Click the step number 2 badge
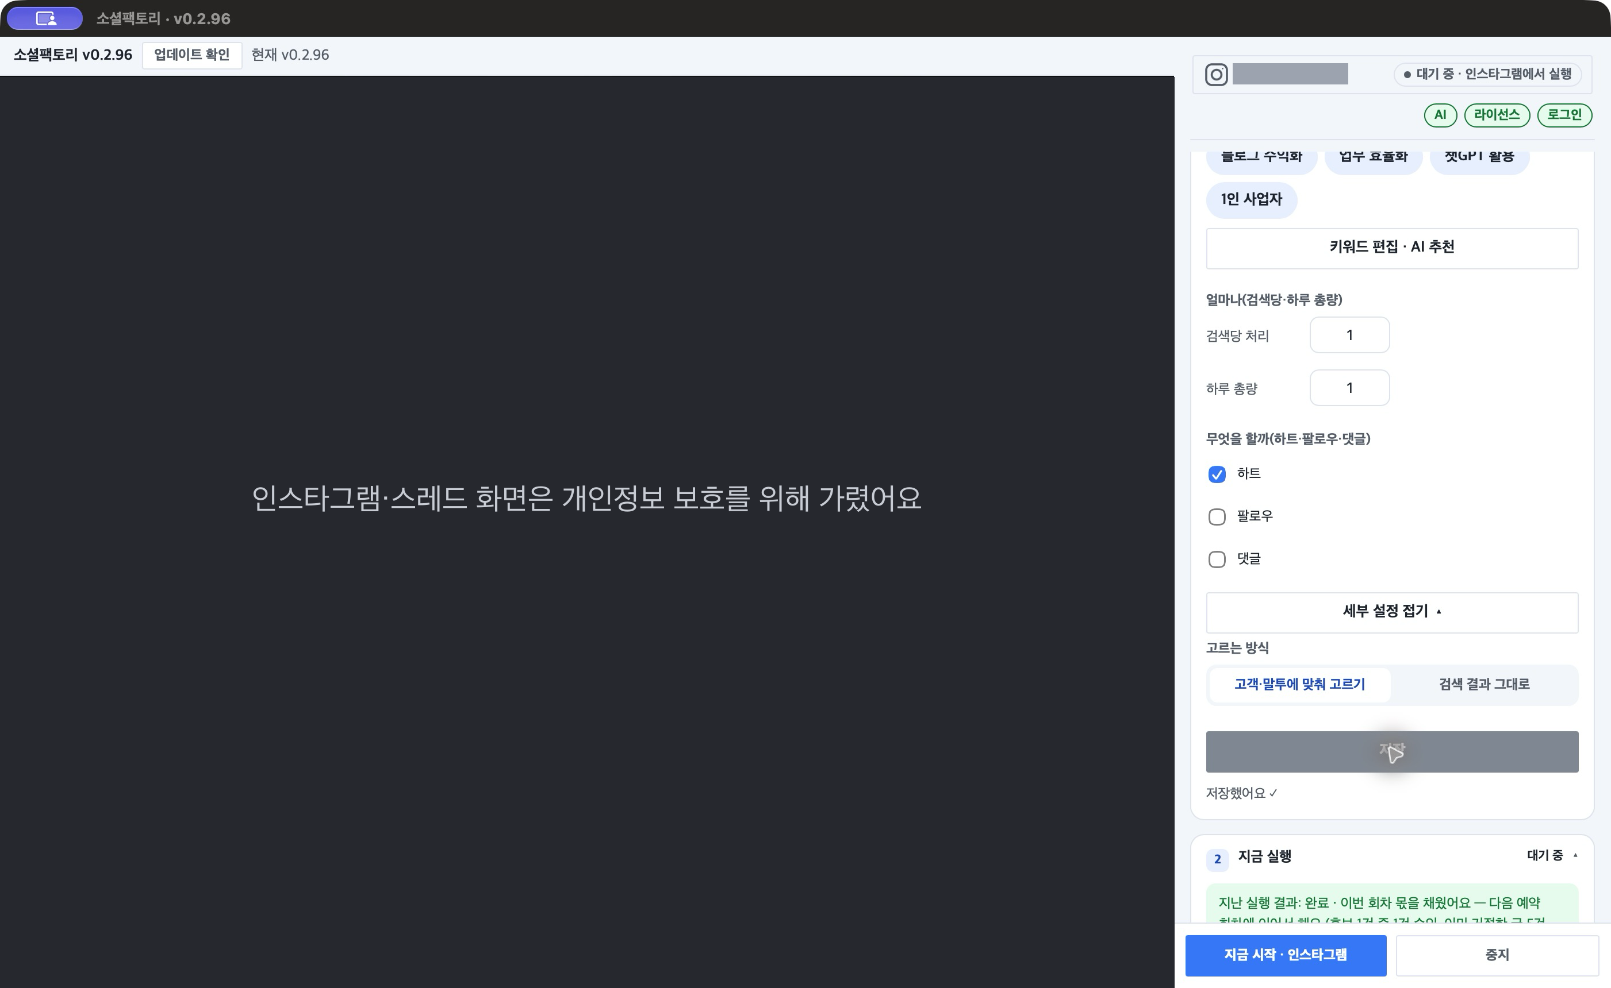 (1217, 859)
